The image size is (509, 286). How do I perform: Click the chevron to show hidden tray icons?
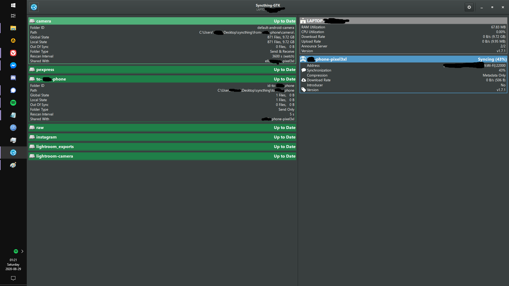tap(22, 251)
